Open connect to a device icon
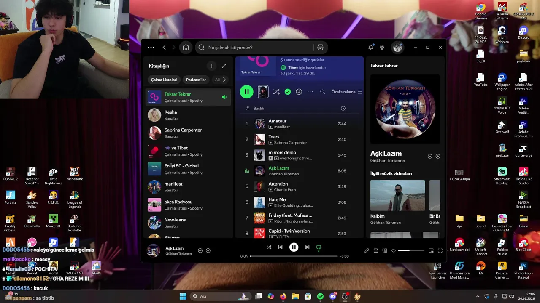Viewport: 540px width, 303px height. click(x=385, y=250)
